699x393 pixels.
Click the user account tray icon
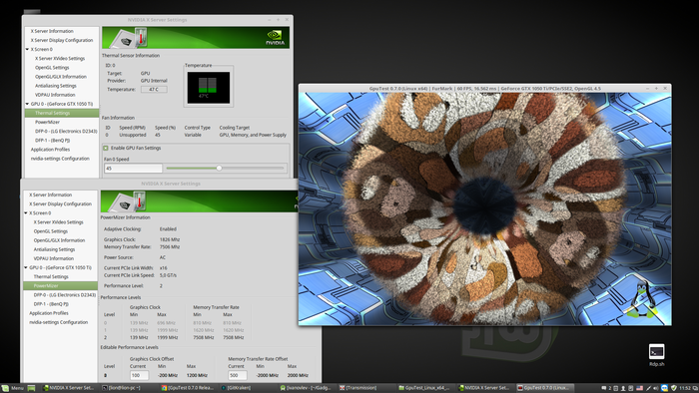623,388
